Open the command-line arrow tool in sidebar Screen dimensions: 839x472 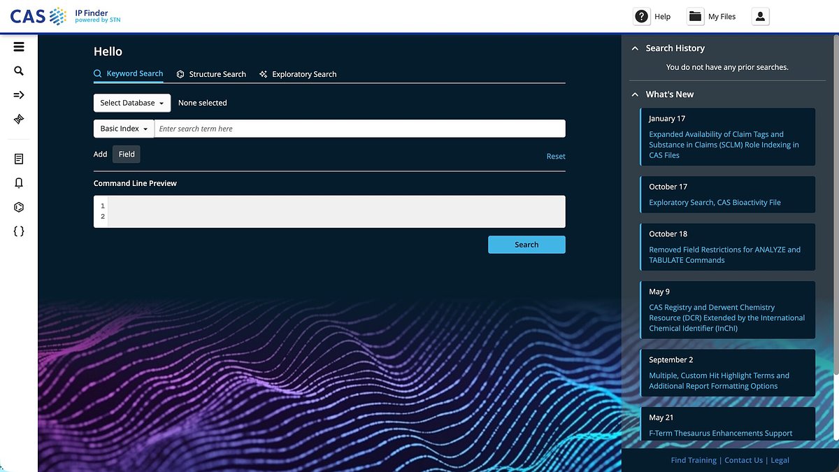(18, 94)
